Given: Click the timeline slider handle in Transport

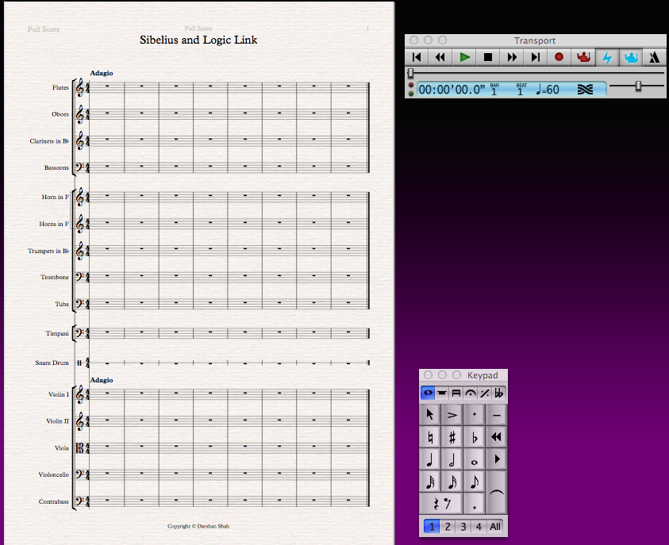Looking at the screenshot, I should (x=410, y=73).
